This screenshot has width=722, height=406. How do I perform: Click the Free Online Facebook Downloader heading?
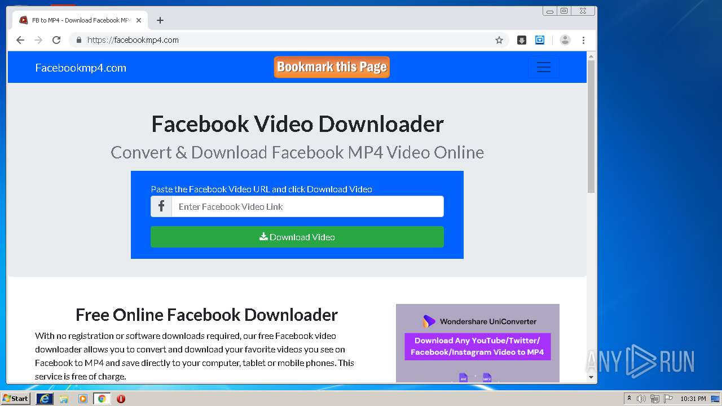[206, 315]
